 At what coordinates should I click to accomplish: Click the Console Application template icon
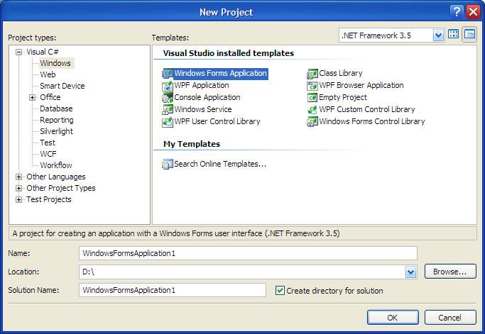coord(168,98)
